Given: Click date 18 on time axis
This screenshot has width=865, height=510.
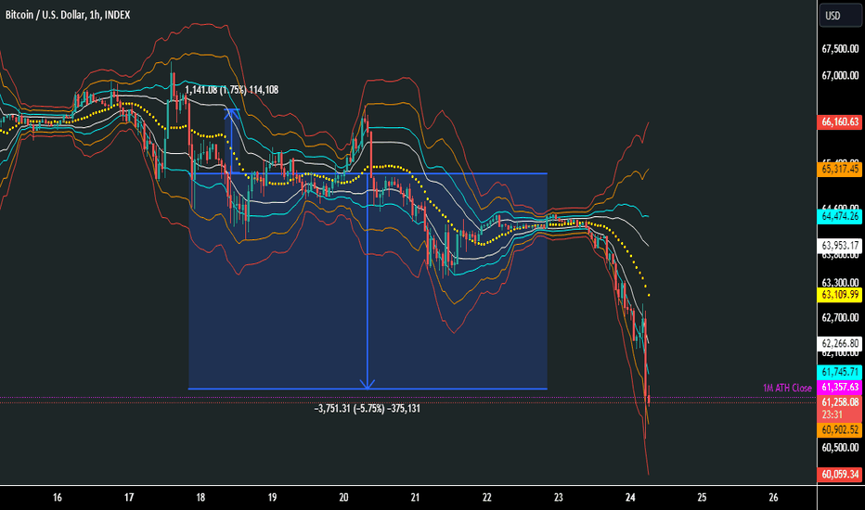Looking at the screenshot, I should pyautogui.click(x=200, y=497).
